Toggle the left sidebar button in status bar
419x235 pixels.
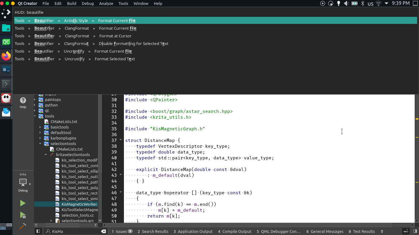(x=38, y=231)
